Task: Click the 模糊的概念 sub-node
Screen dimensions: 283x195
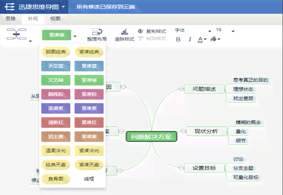Action: point(248,122)
